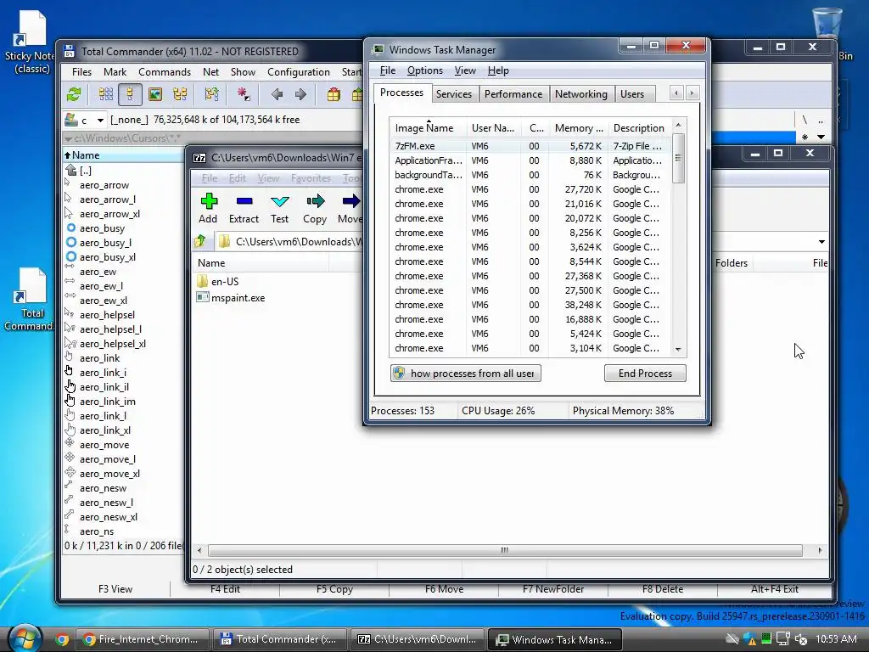This screenshot has width=869, height=652.
Task: Enable thumbnail view picture icon in Total Commander
Action: click(155, 94)
